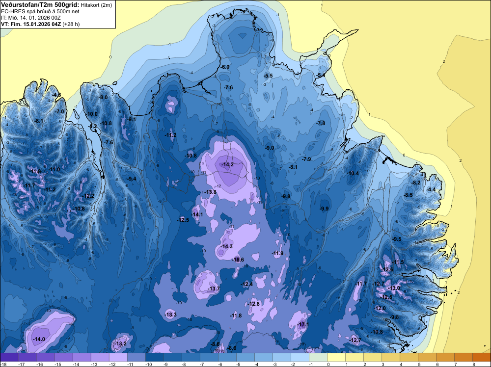Click the -13.7 temperature label
Viewport: 491px width, 367px height.
click(x=214, y=289)
